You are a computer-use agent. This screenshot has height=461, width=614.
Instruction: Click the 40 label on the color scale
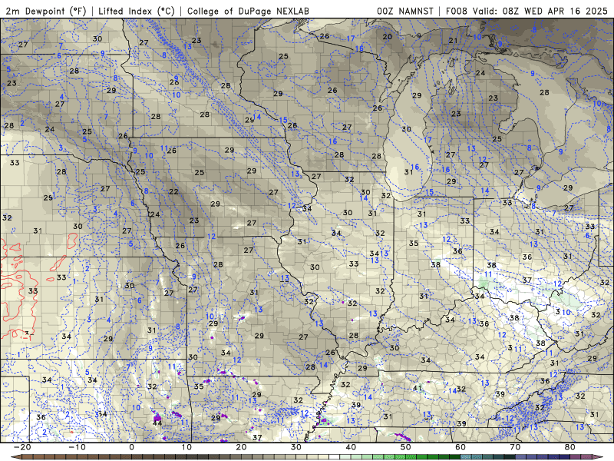[351, 447]
